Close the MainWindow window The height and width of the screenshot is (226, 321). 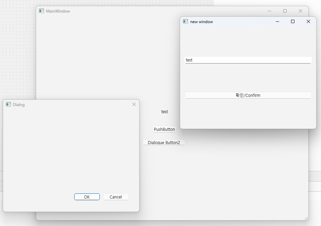300,11
